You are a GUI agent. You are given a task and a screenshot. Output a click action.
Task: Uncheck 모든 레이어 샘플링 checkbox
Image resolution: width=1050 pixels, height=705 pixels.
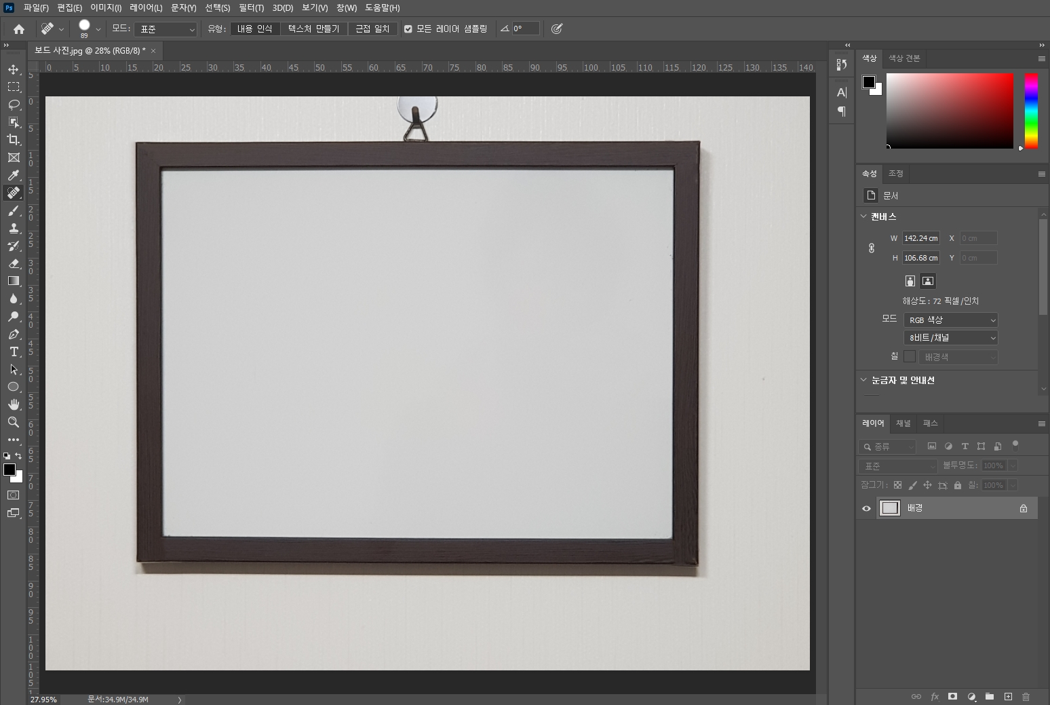click(408, 29)
